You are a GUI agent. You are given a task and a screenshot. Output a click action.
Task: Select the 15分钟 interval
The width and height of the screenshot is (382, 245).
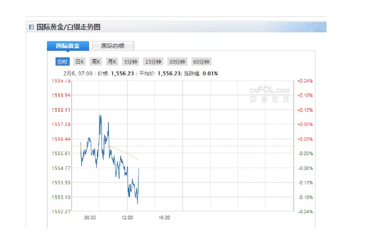(x=153, y=62)
